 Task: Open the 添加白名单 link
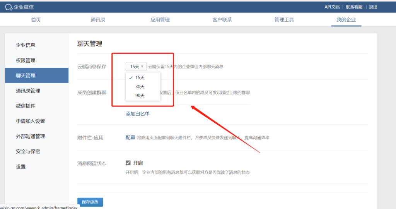pos(137,114)
